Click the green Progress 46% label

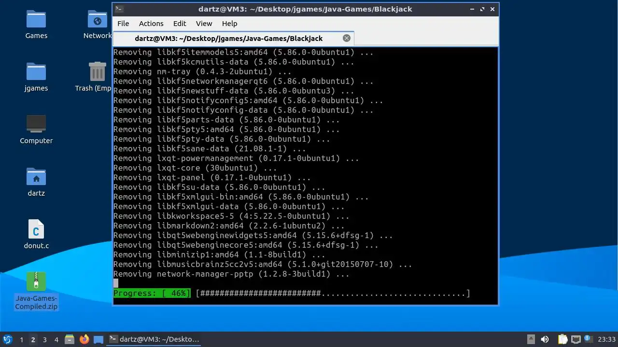(152, 293)
